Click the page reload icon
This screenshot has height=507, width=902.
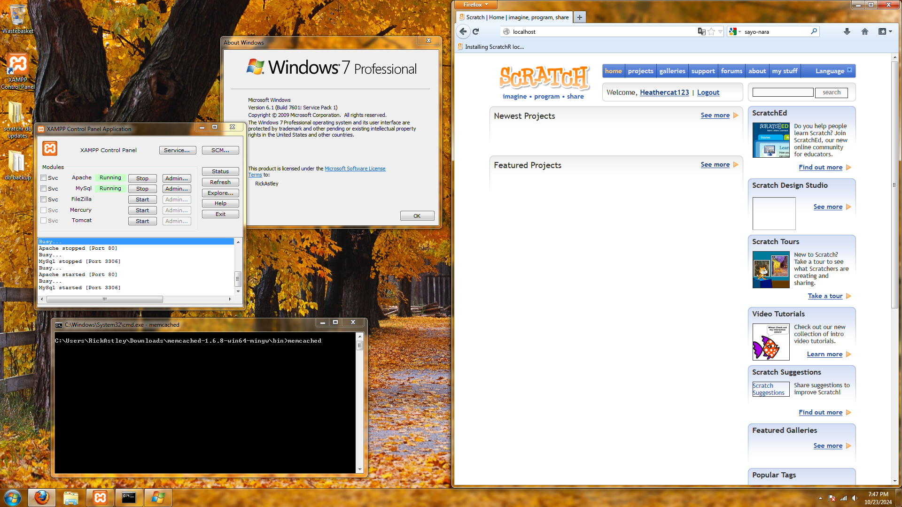pyautogui.click(x=476, y=31)
